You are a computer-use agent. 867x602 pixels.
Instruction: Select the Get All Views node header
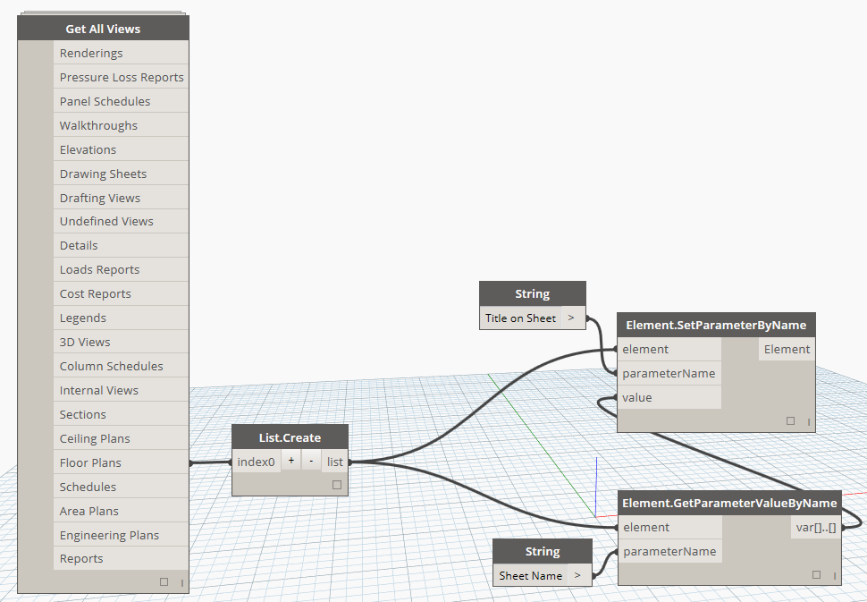[x=102, y=28]
